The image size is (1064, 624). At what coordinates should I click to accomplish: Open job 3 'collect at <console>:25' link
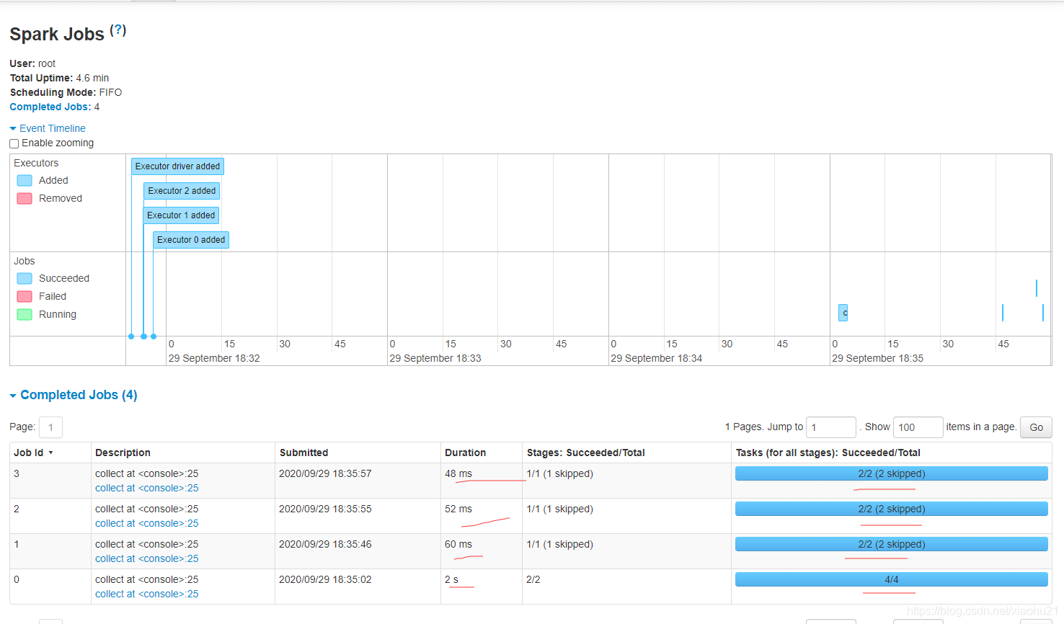(147, 488)
